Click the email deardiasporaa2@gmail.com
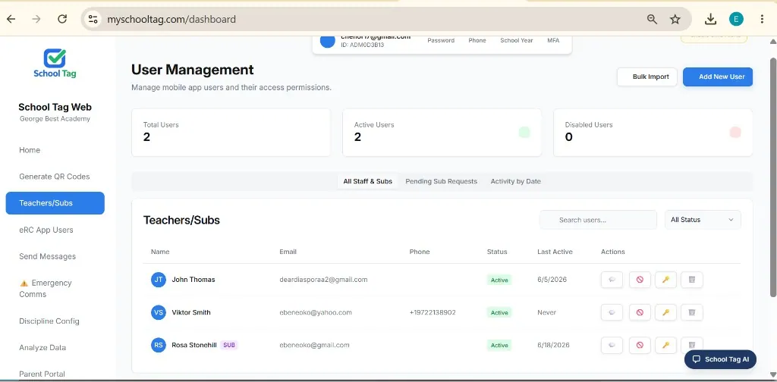 pos(323,280)
